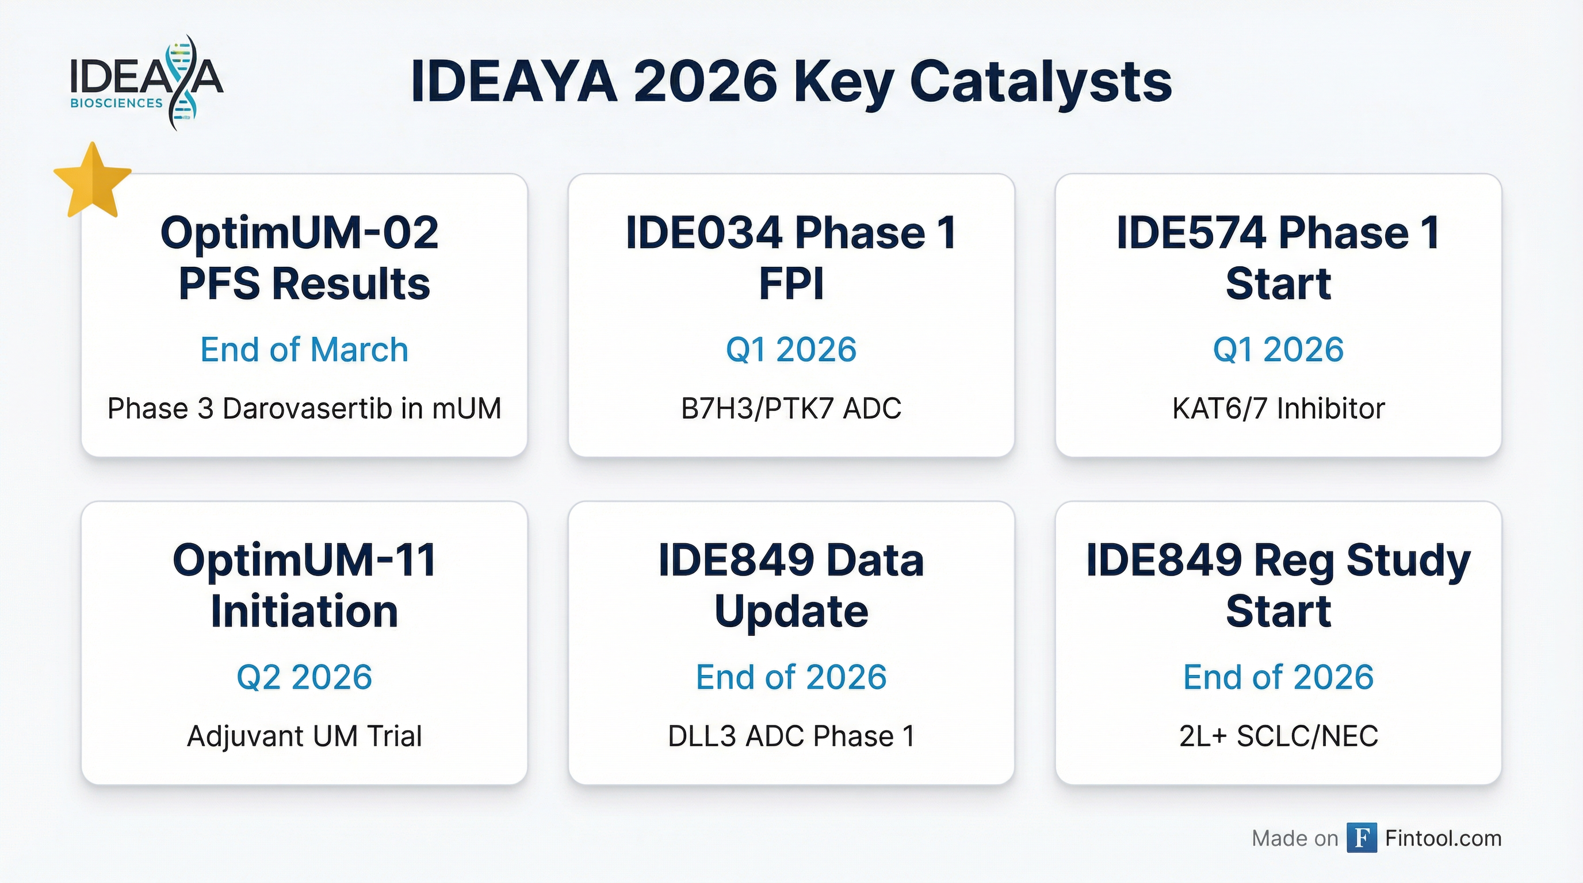The width and height of the screenshot is (1583, 883).
Task: Select the IDE034 Phase 1 FPI heading
Action: click(x=791, y=258)
